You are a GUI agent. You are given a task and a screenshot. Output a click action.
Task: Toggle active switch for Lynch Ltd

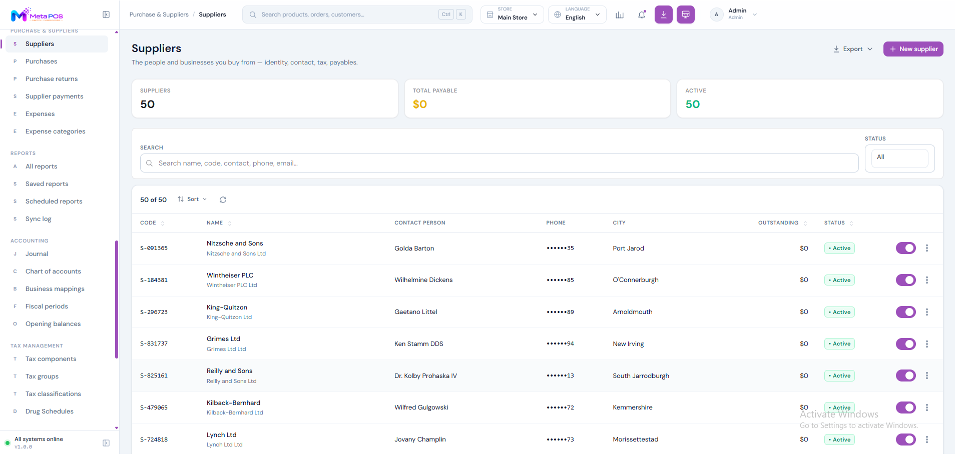pyautogui.click(x=906, y=439)
